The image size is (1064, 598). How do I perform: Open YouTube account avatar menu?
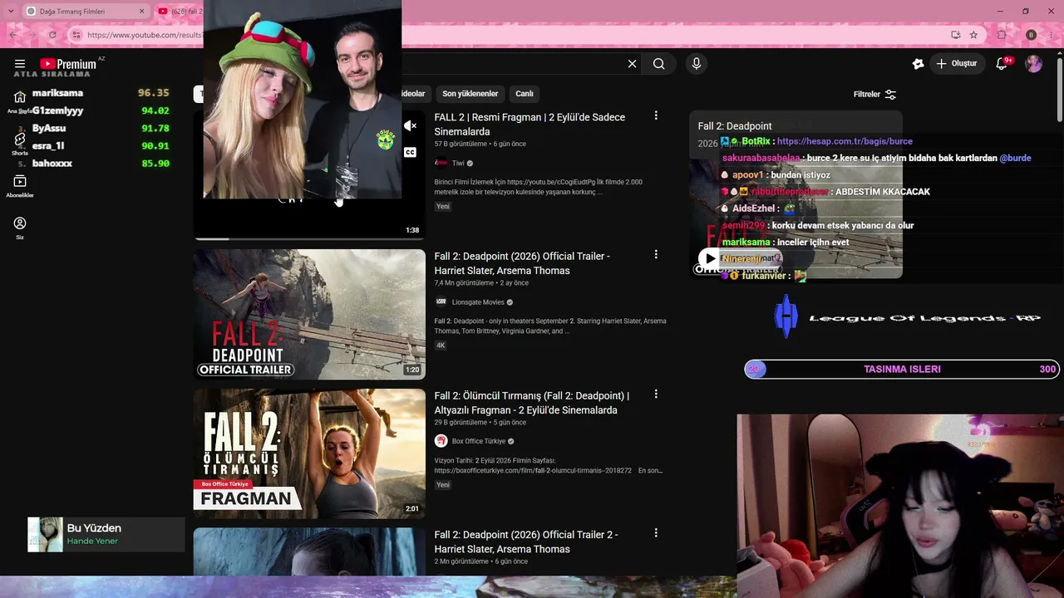pyautogui.click(x=1033, y=64)
